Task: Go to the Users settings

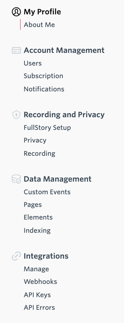Action: click(x=33, y=63)
